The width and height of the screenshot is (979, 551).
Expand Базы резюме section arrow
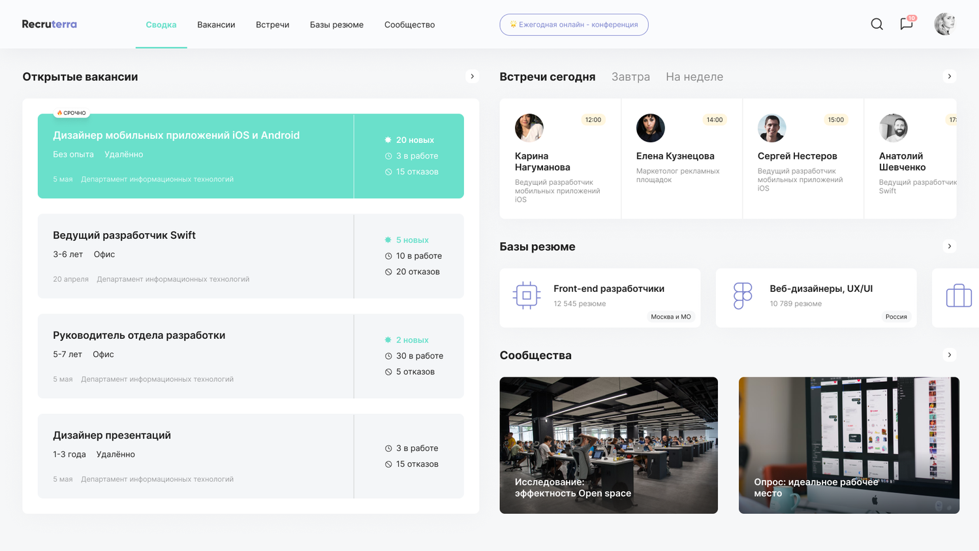[950, 246]
